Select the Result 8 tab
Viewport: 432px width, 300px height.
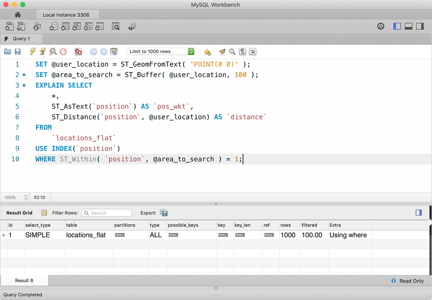[24, 281]
